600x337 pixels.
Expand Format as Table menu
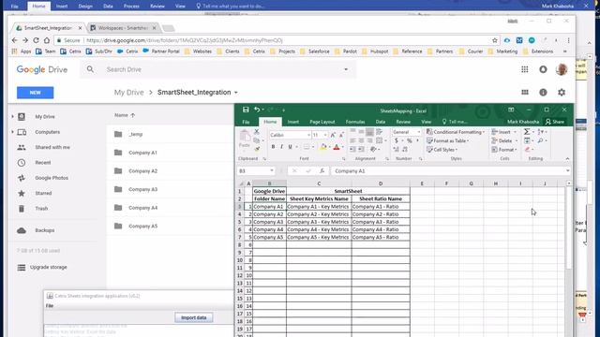[x=448, y=140]
